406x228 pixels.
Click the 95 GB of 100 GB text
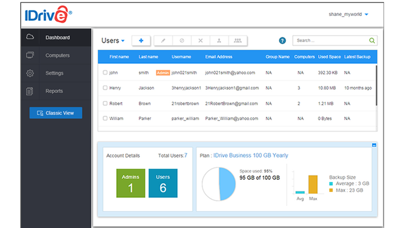(260, 178)
